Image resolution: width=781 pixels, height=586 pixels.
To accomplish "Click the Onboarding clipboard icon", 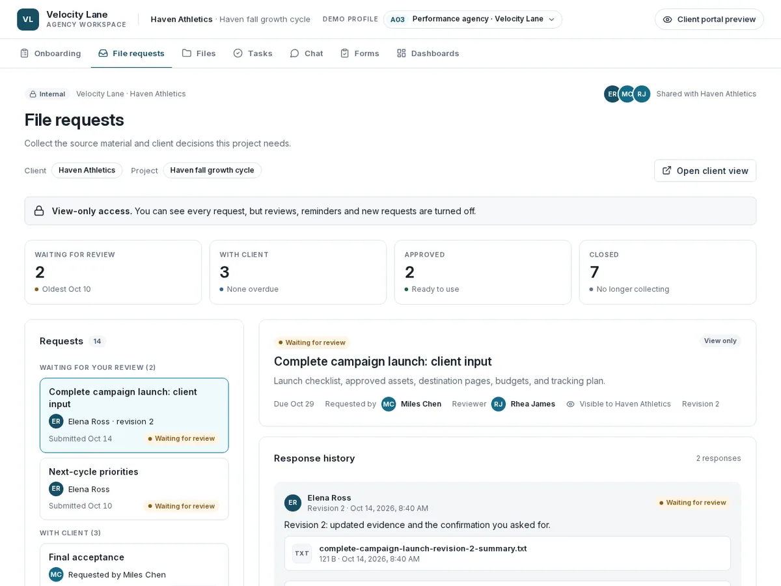I will [24, 53].
